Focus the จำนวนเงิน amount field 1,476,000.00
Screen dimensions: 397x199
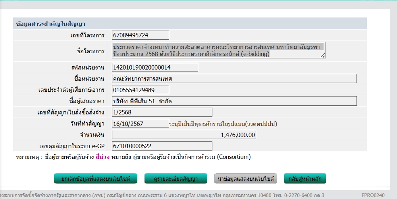tap(184, 135)
